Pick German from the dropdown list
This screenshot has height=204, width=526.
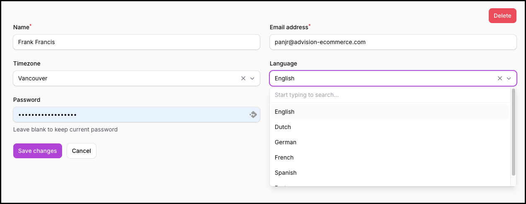[x=286, y=142]
